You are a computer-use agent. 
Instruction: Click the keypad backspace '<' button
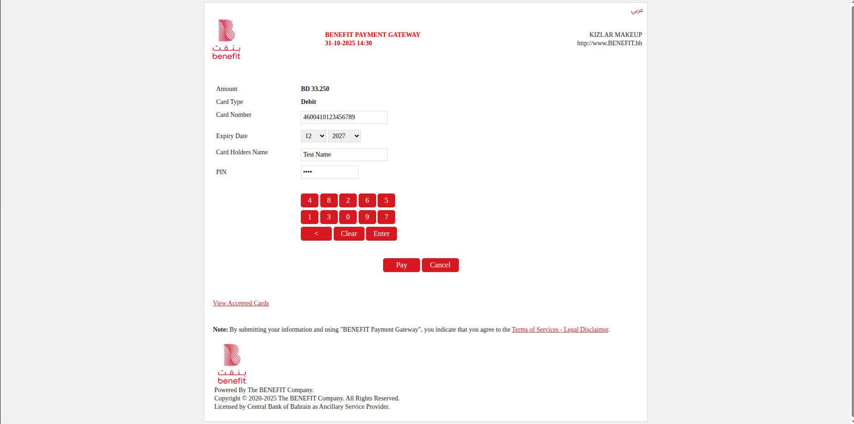pos(316,234)
